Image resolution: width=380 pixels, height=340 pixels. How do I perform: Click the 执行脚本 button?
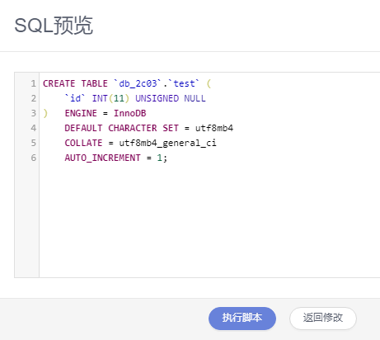point(242,319)
